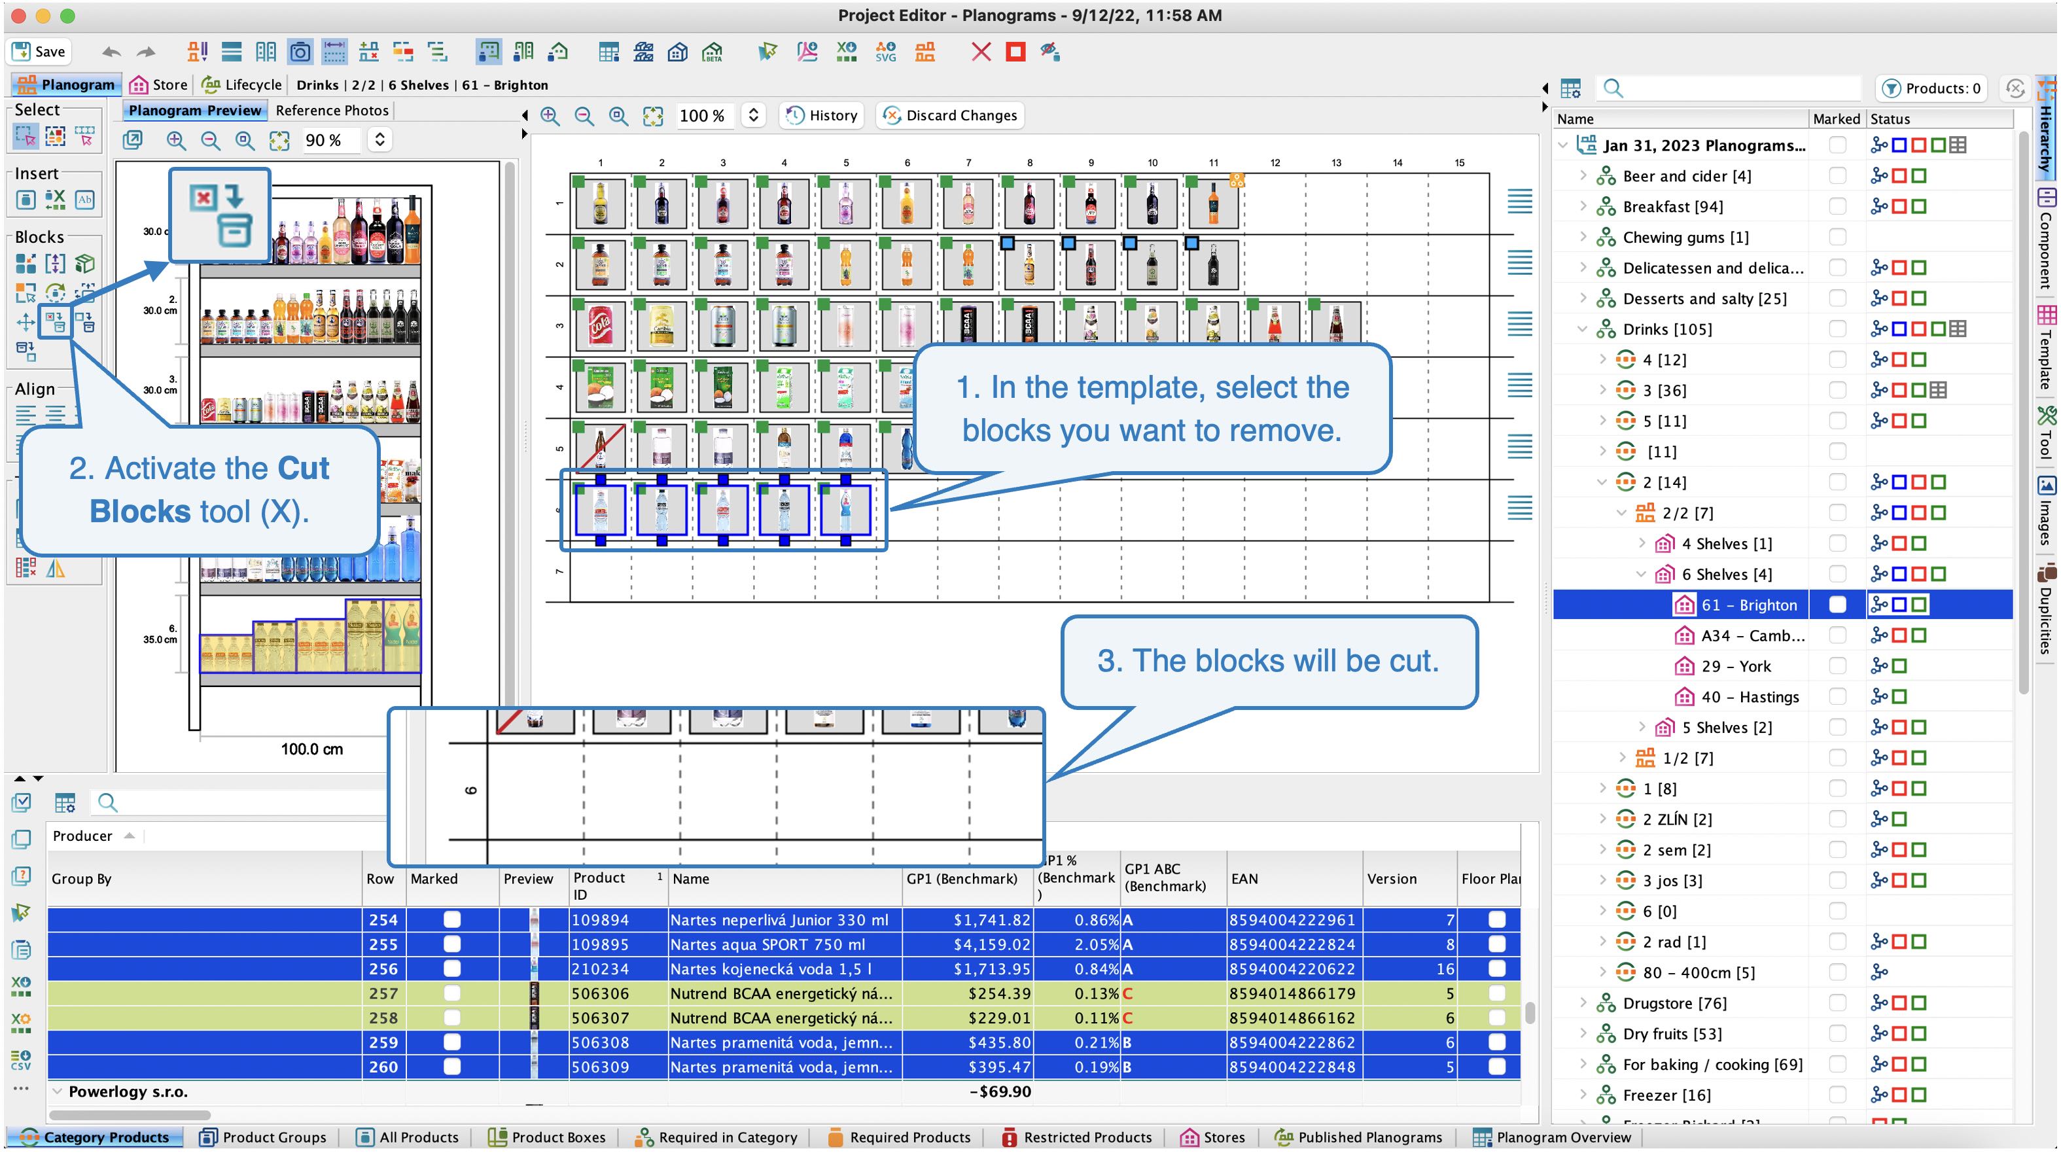2061x1153 pixels.
Task: Tick Marked checkbox for Beer and cider
Action: (1838, 176)
